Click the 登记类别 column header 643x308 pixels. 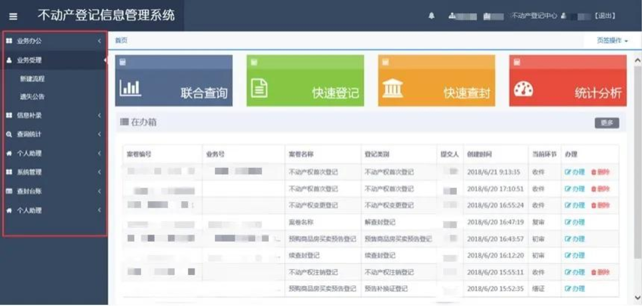(377, 155)
